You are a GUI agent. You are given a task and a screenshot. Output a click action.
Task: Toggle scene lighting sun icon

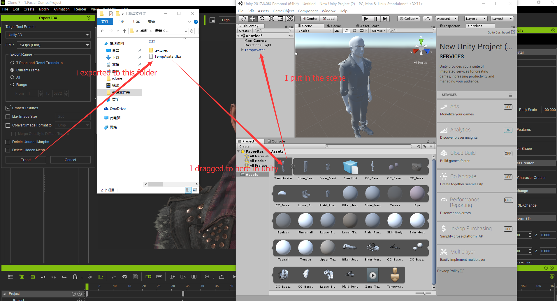click(346, 31)
